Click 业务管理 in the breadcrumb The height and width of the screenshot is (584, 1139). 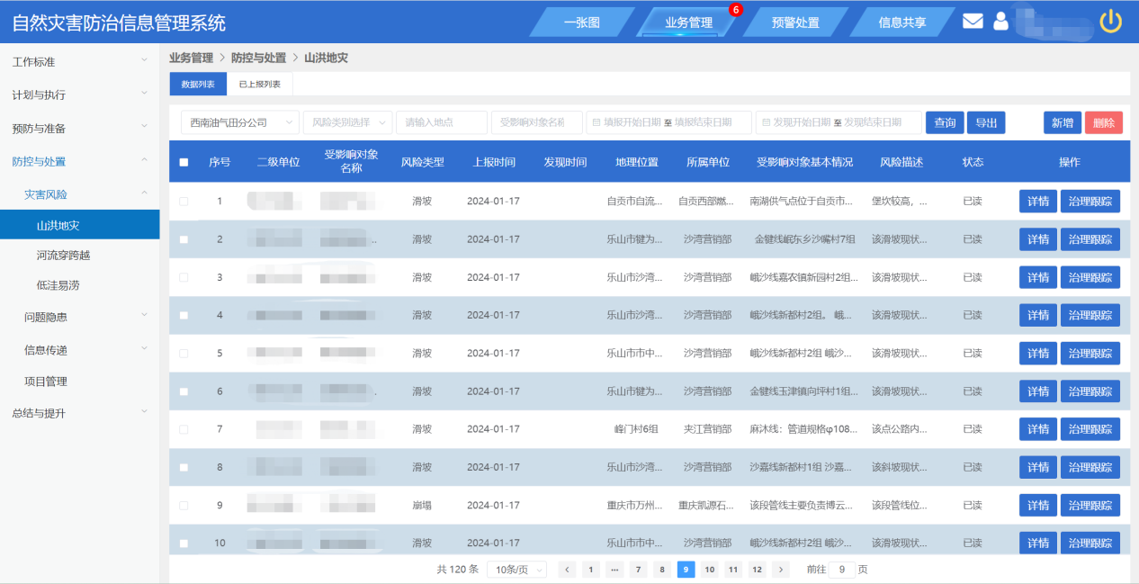[191, 58]
